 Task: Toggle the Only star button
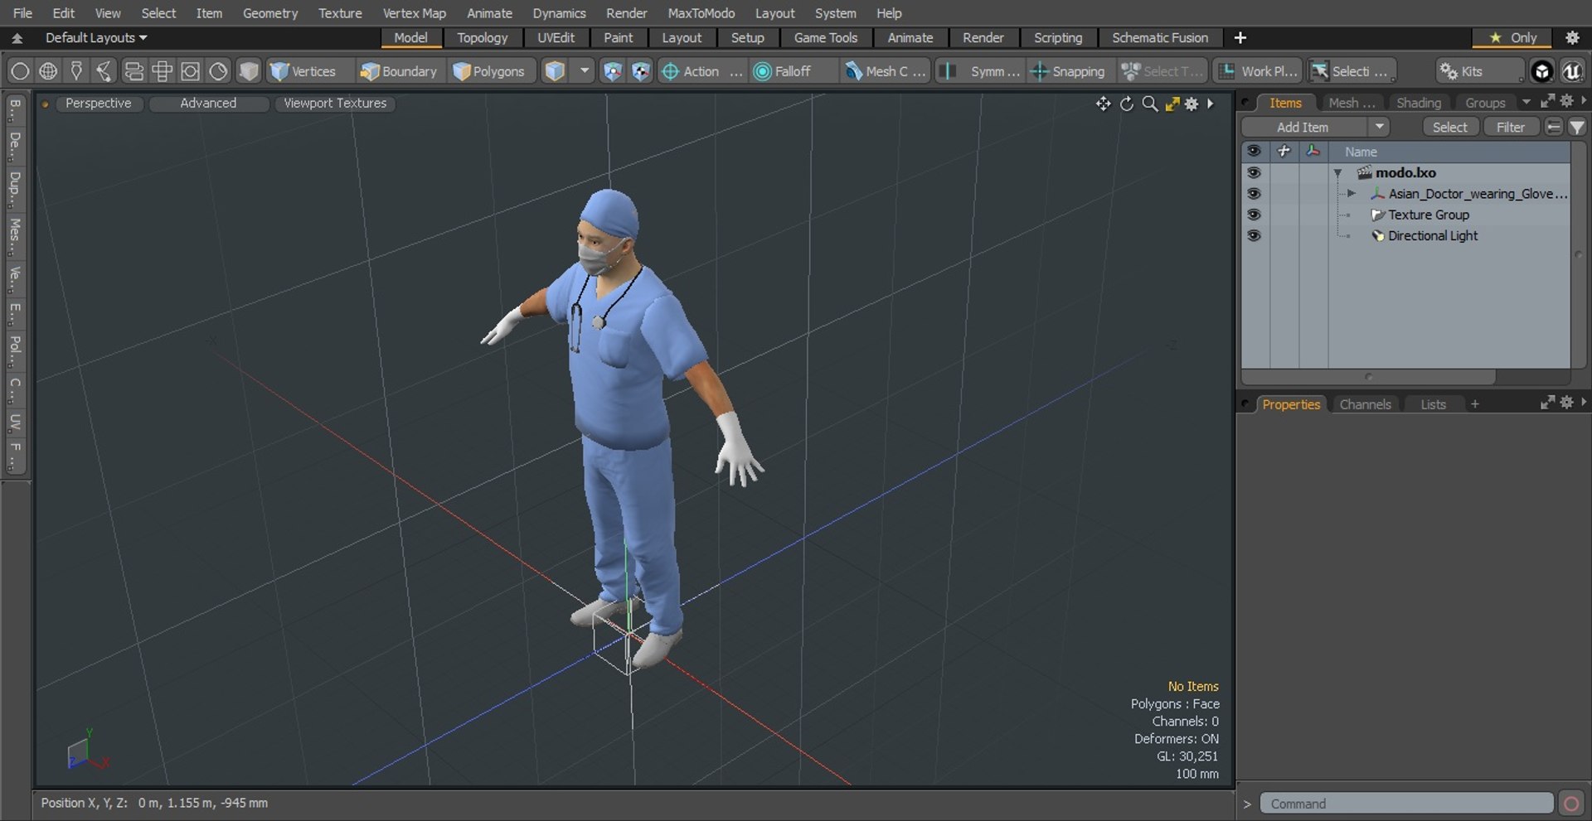[1513, 37]
